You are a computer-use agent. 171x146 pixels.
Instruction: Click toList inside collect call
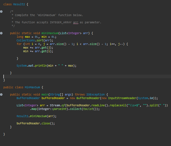tap(88, 109)
